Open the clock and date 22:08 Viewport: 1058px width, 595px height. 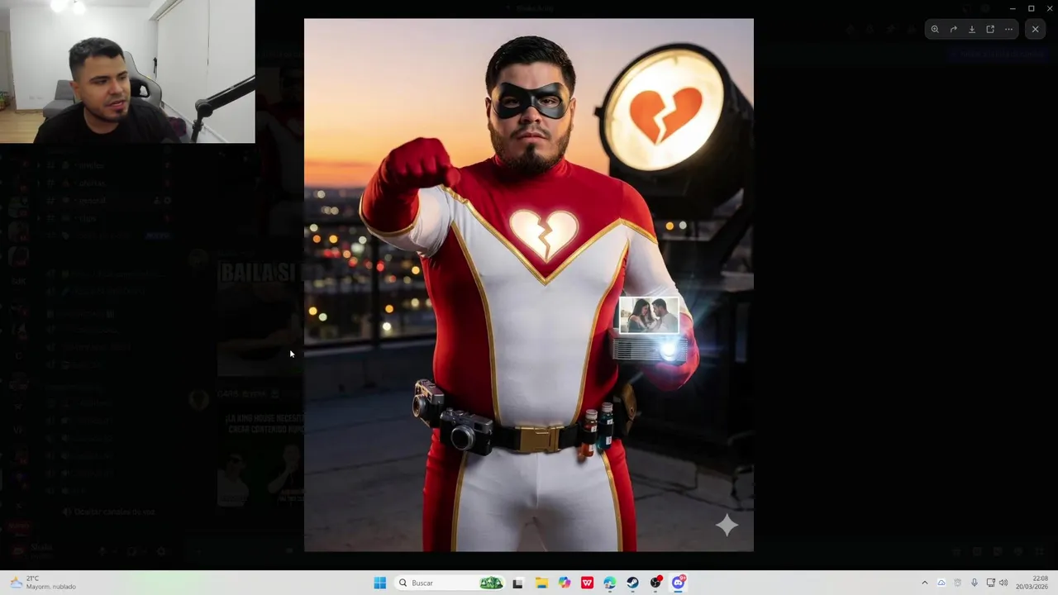[x=1032, y=583]
